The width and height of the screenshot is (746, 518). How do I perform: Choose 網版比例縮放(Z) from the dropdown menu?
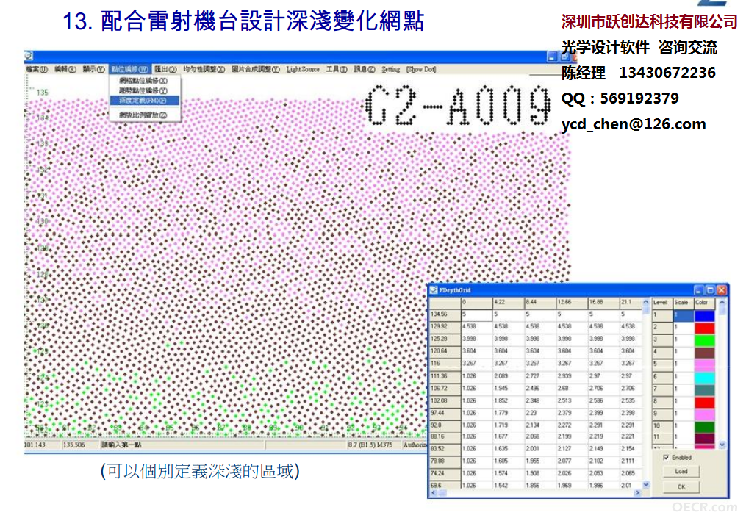click(145, 115)
